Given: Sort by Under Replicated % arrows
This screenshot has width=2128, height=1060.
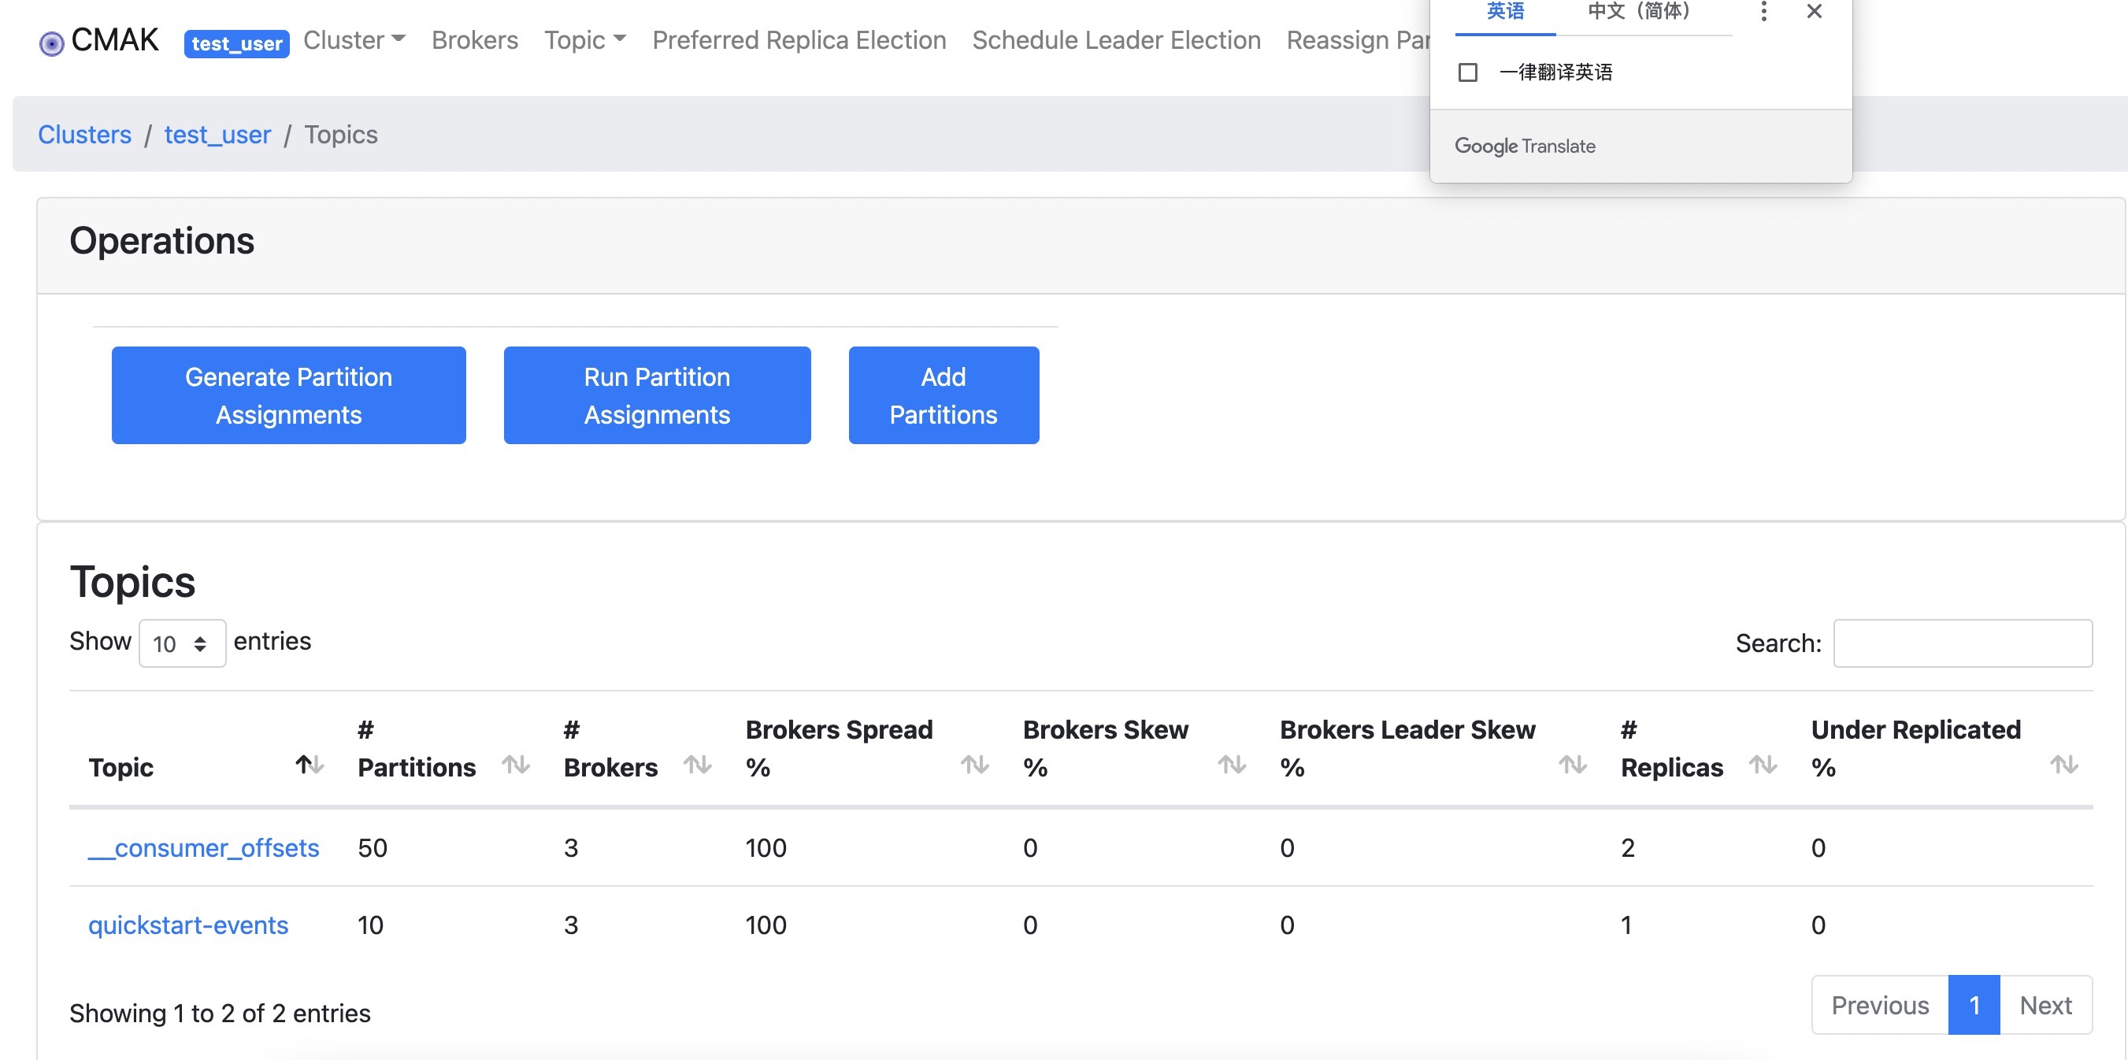Looking at the screenshot, I should click(2063, 764).
